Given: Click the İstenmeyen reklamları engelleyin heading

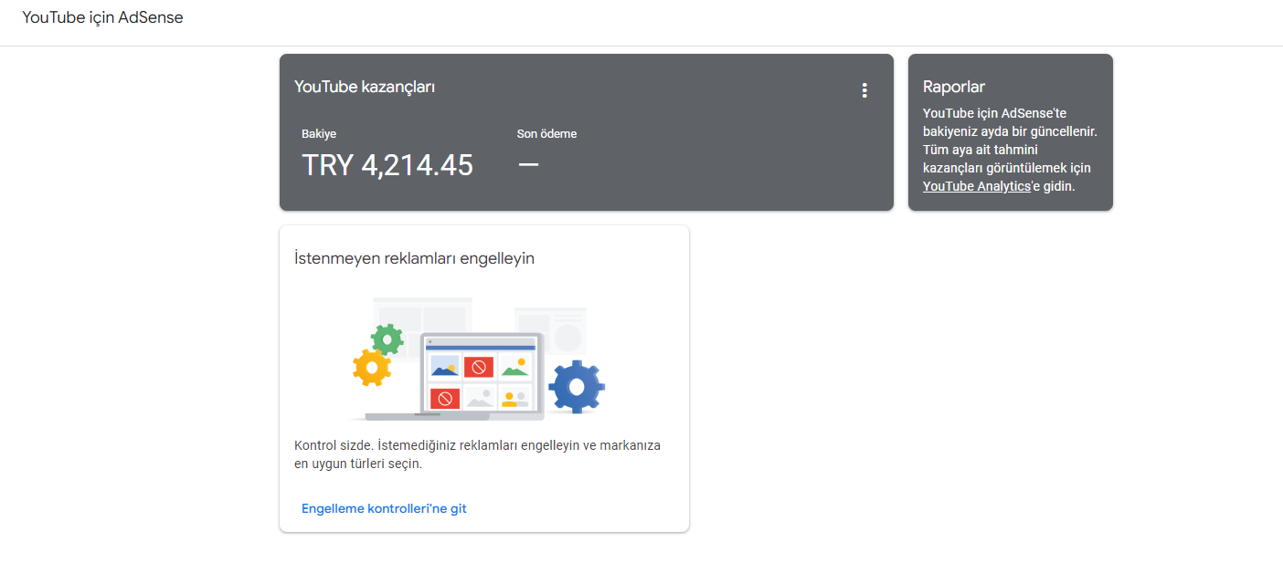Looking at the screenshot, I should [x=414, y=258].
